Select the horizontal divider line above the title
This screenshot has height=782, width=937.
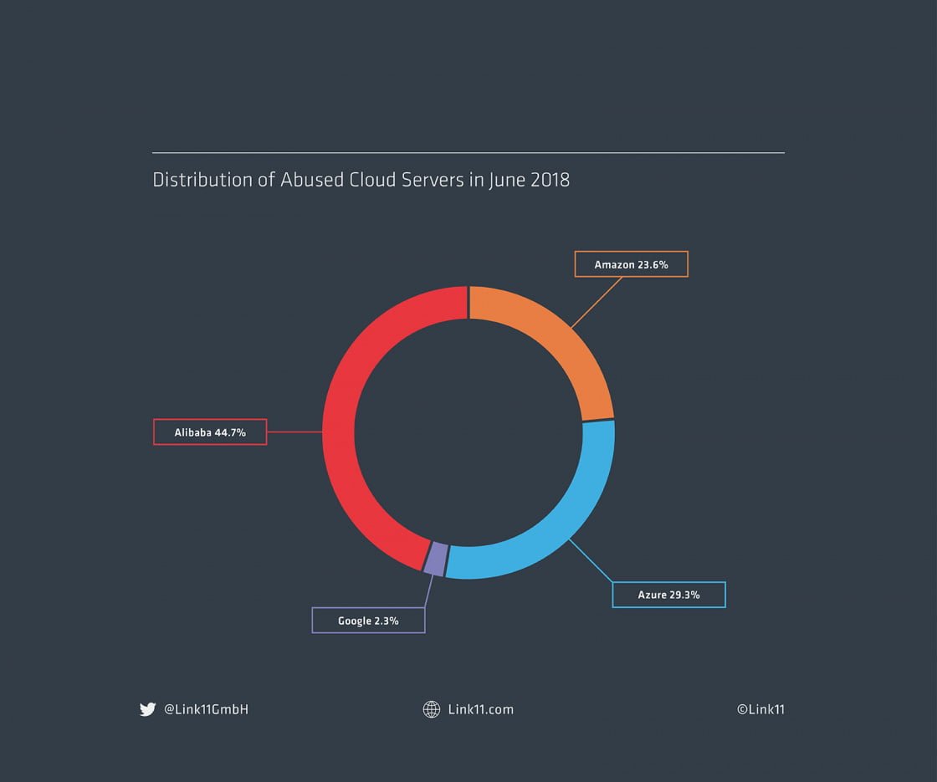click(468, 151)
